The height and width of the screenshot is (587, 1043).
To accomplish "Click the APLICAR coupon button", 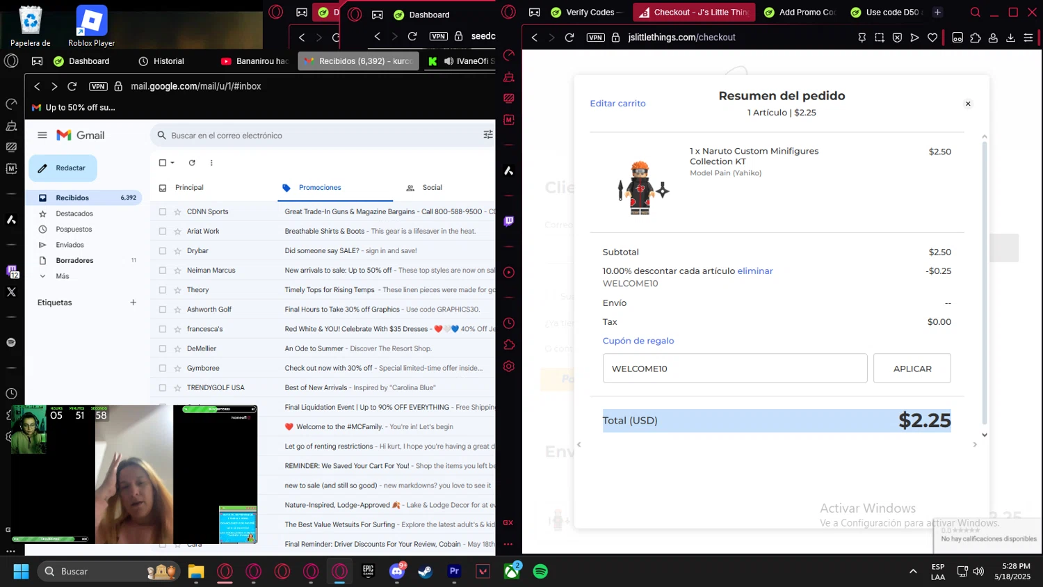I will point(912,369).
